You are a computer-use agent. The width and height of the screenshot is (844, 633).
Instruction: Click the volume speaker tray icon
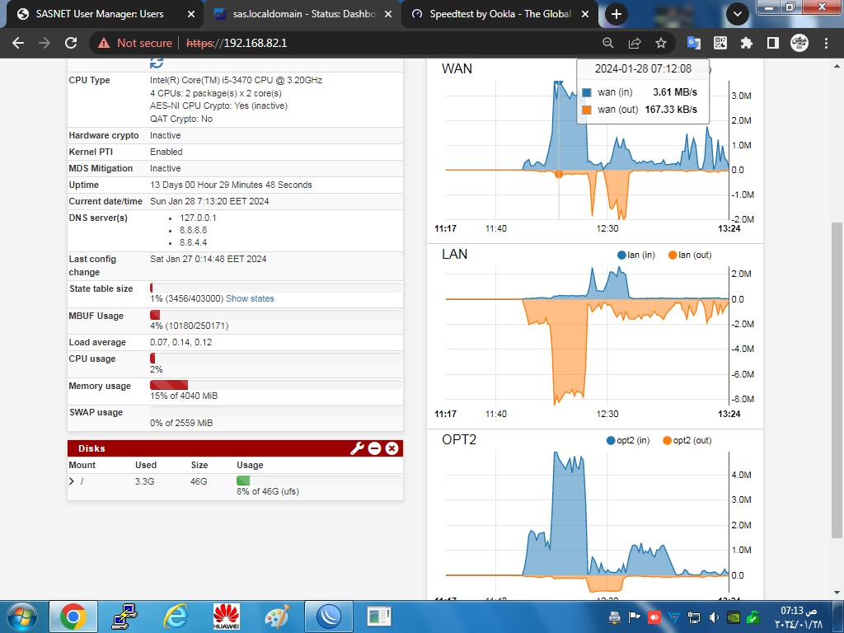point(714,617)
